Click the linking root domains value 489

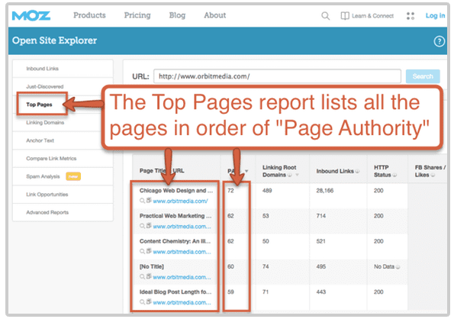point(267,191)
